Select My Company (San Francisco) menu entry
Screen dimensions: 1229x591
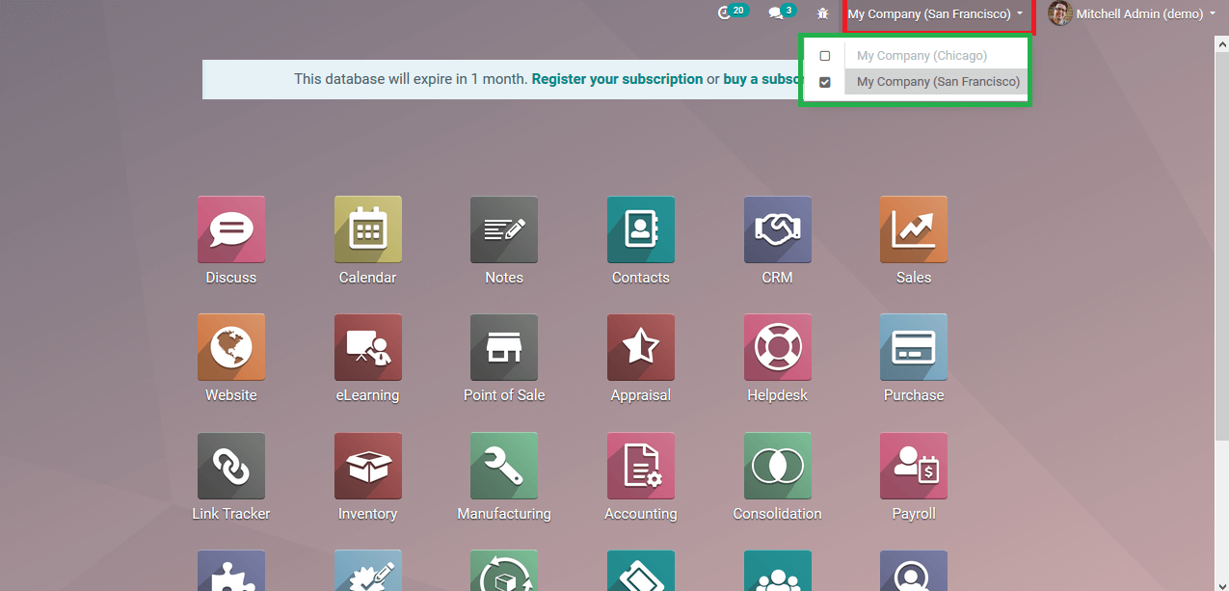(x=938, y=82)
